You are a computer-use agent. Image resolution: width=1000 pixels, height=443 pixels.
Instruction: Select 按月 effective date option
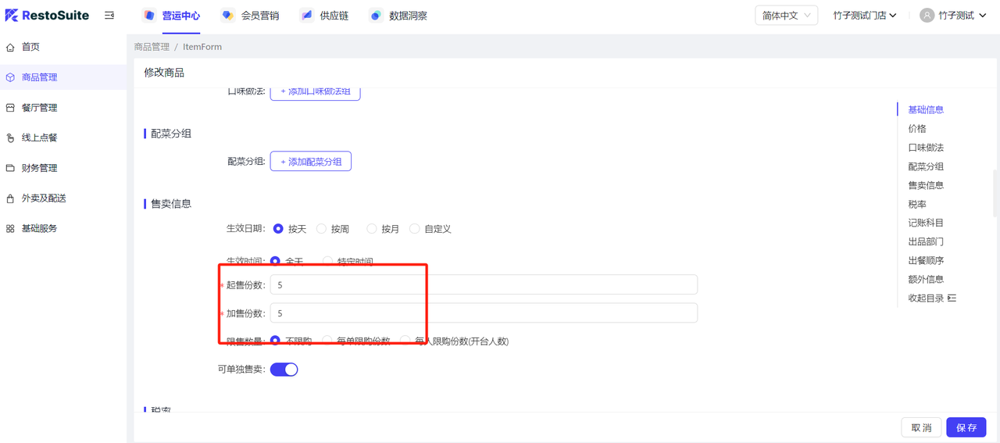(x=371, y=229)
